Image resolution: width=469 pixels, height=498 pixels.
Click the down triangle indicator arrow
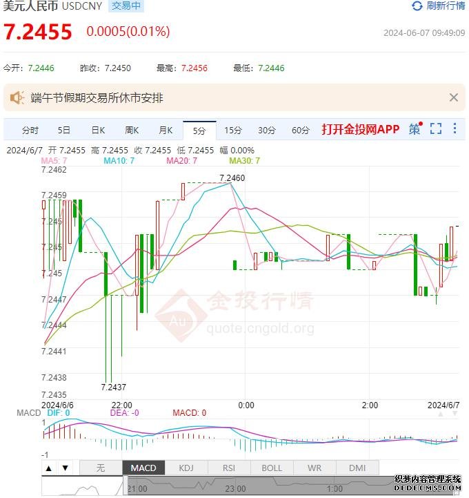click(66, 468)
